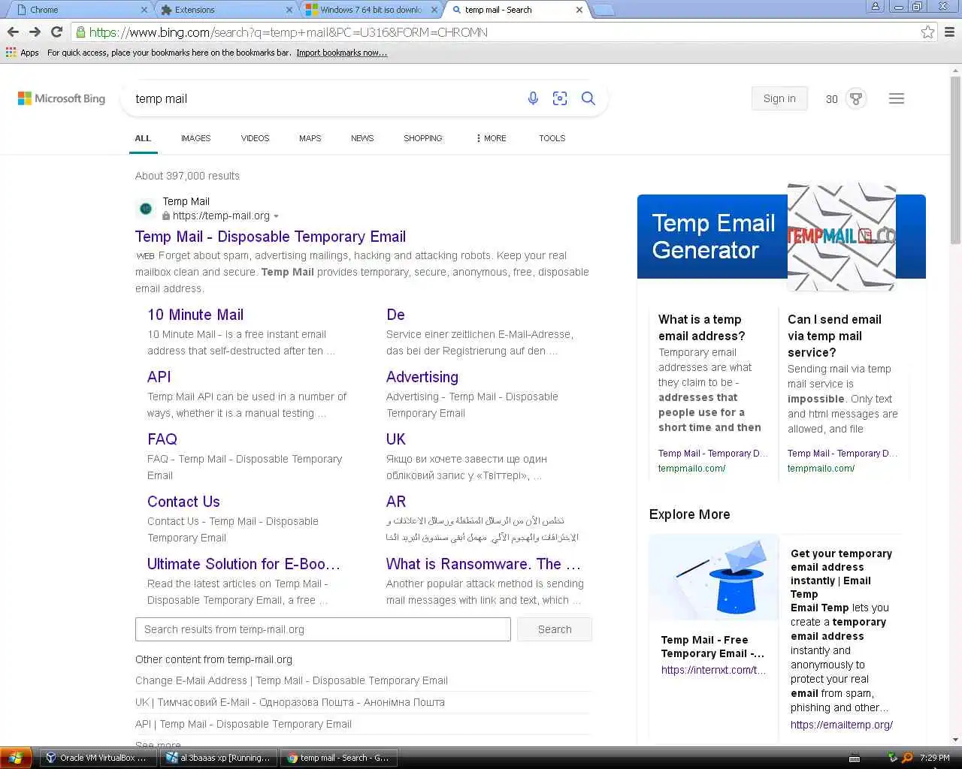
Task: Click the magnifier search icon in Bing box
Action: coord(588,98)
